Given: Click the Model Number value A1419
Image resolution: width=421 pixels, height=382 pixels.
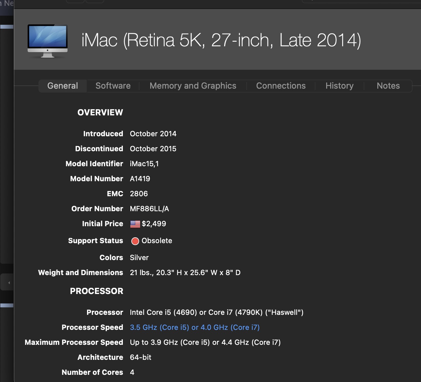Looking at the screenshot, I should pyautogui.click(x=140, y=179).
